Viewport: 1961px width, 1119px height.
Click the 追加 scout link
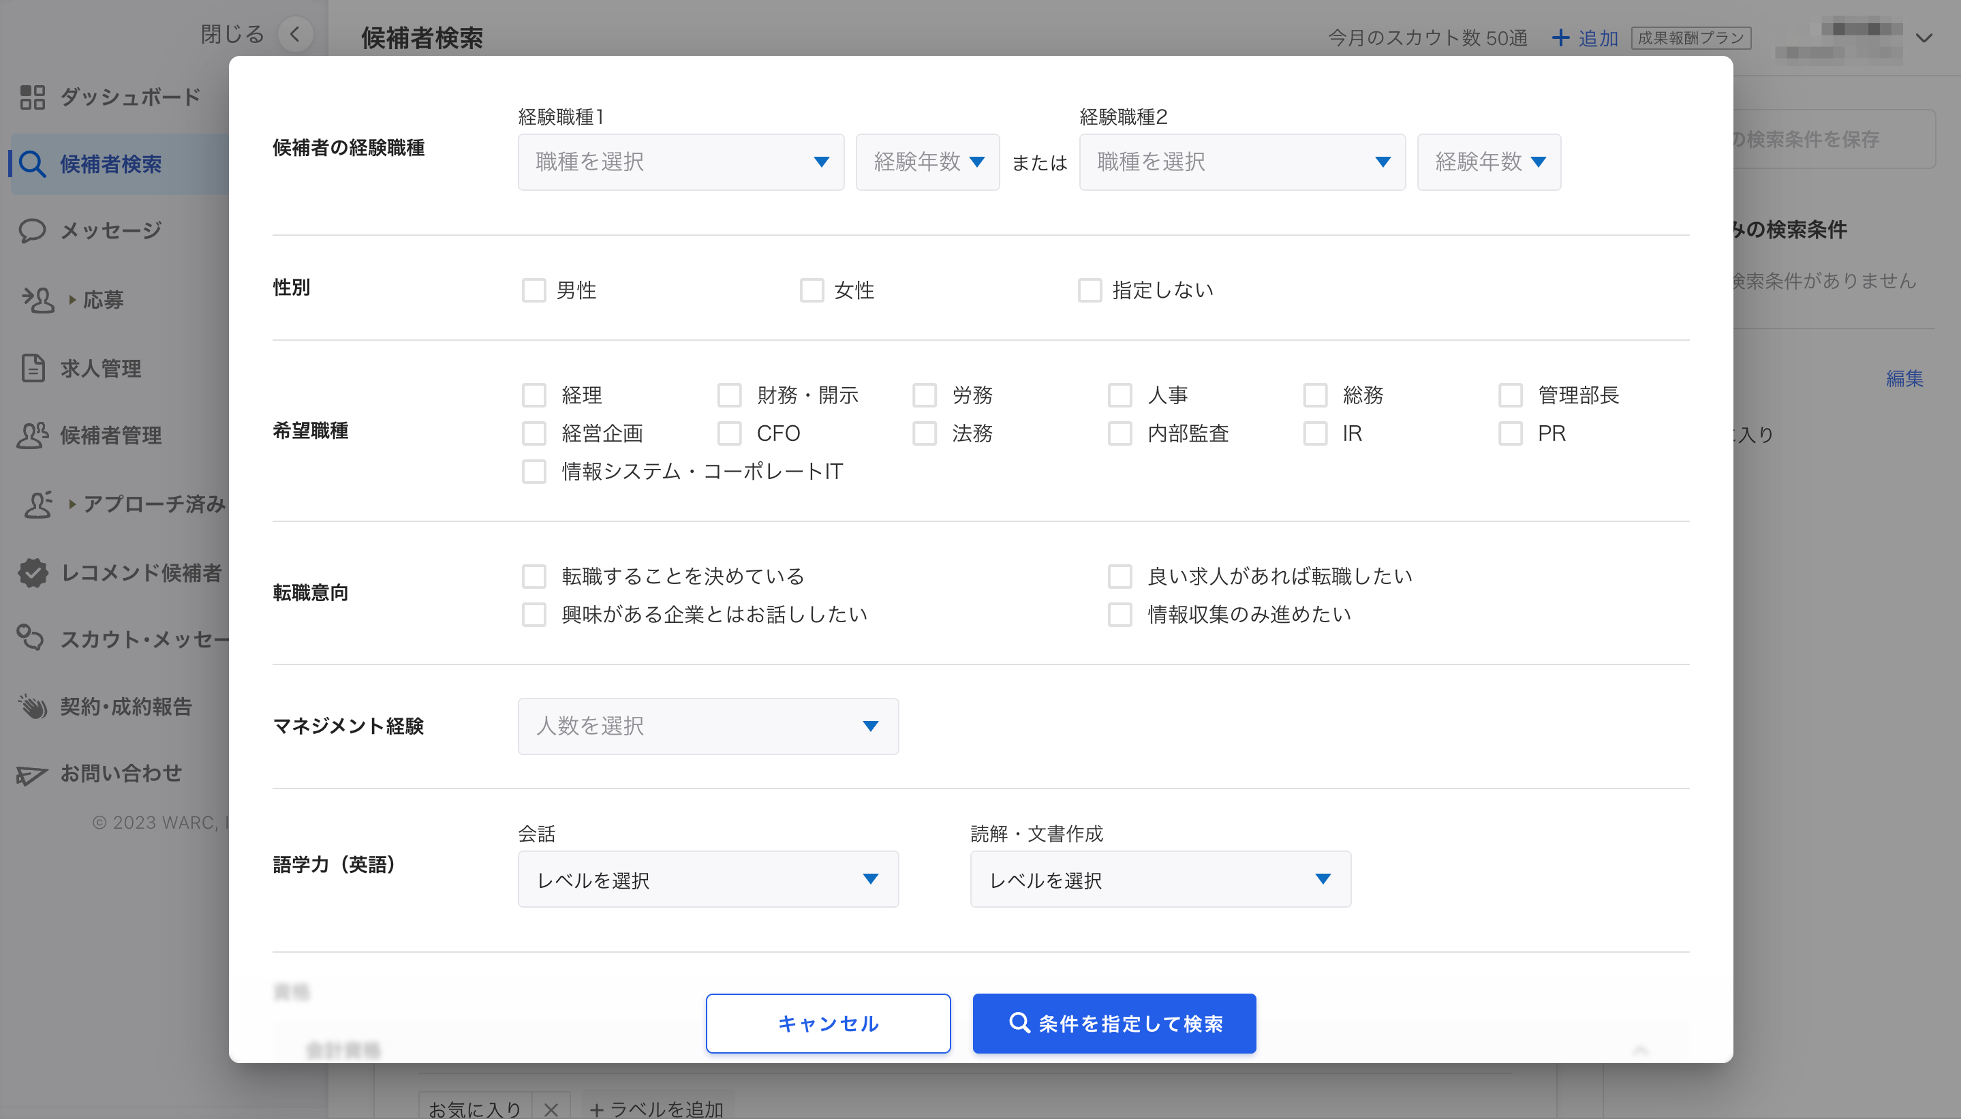click(1584, 37)
